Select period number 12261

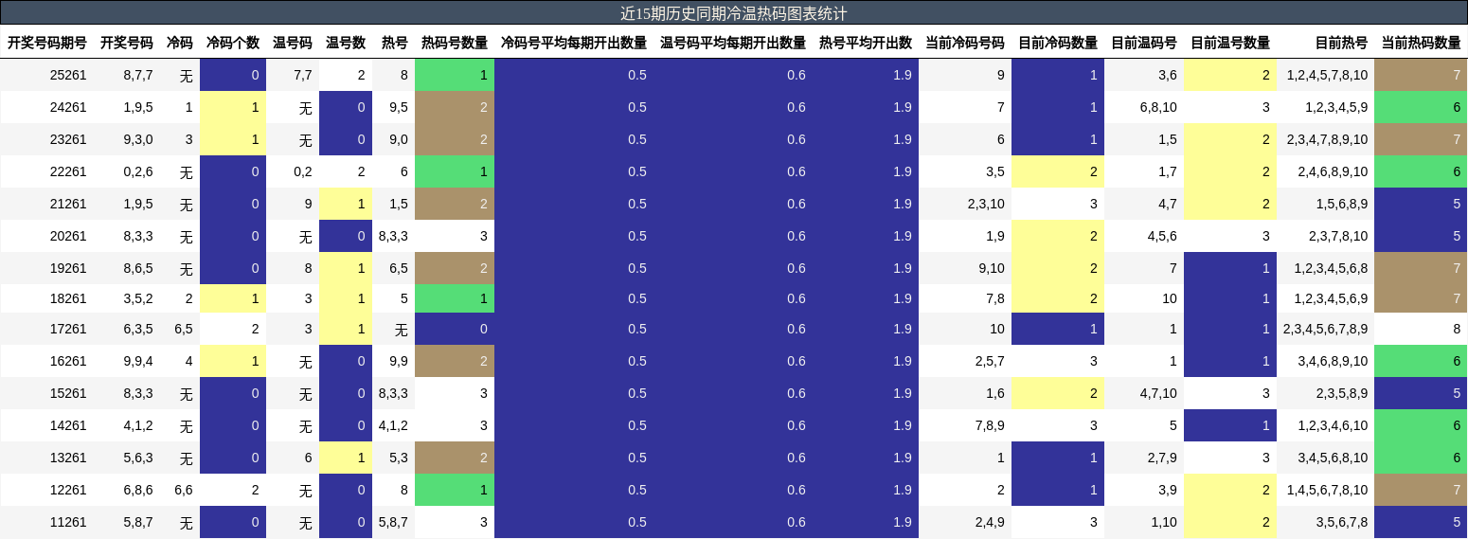tap(68, 490)
